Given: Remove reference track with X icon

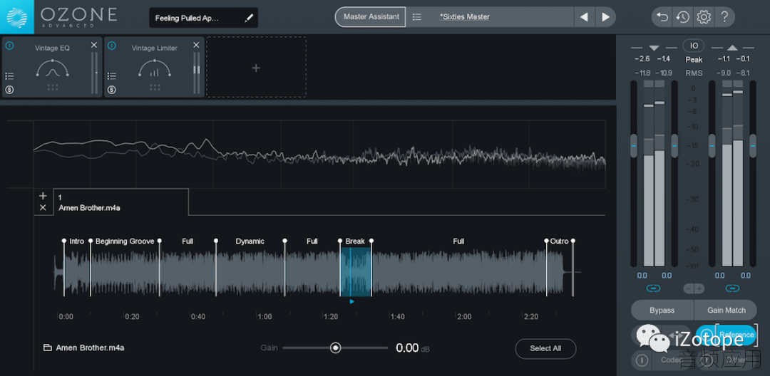Looking at the screenshot, I should point(43,208).
